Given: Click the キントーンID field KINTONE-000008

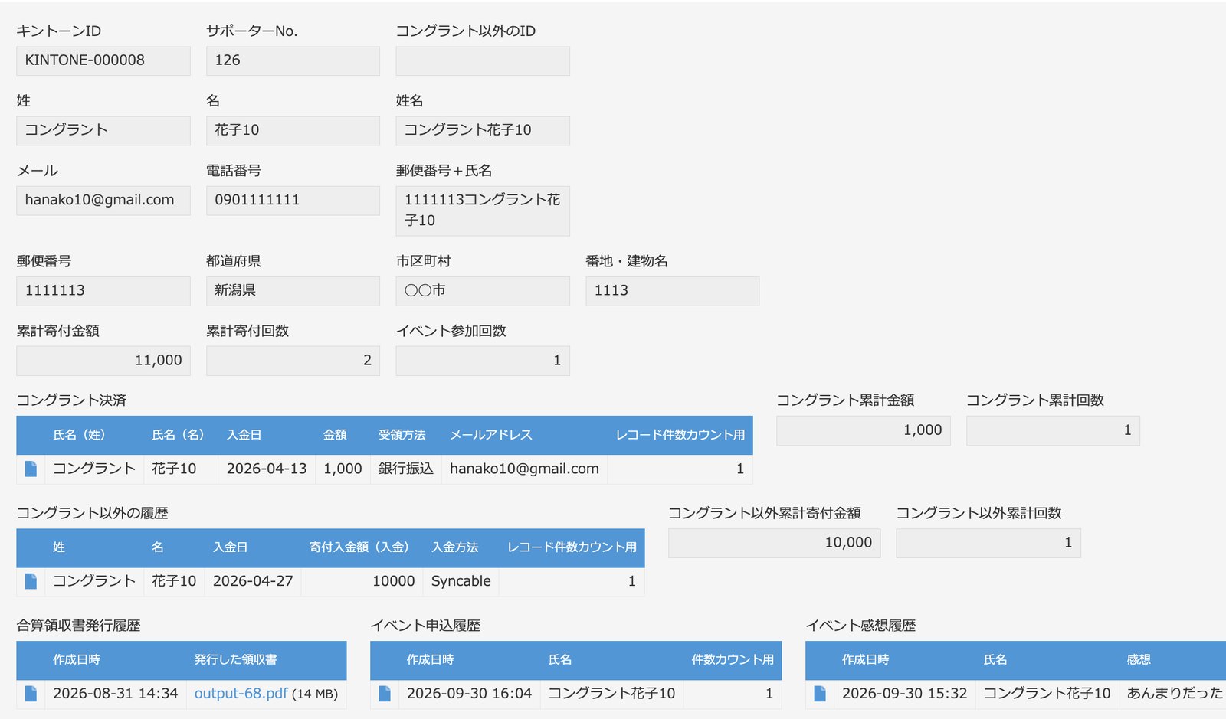Looking at the screenshot, I should coord(103,60).
